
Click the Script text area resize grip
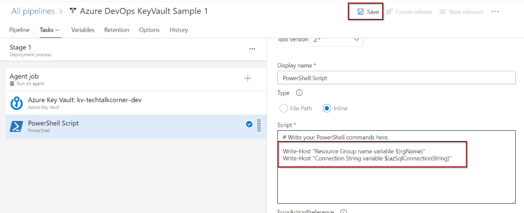tap(513, 201)
